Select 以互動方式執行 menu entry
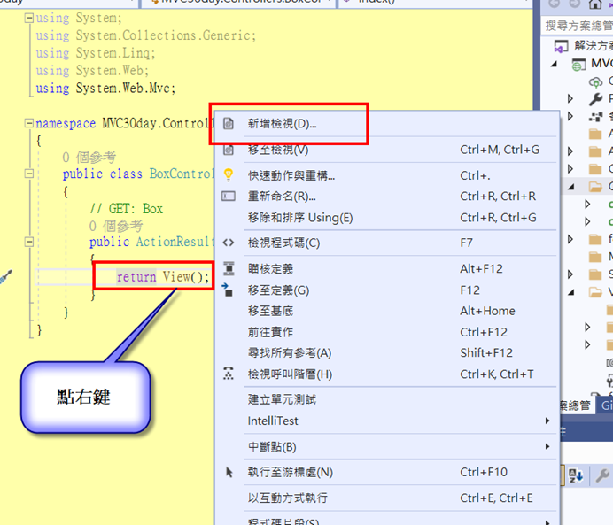 tap(387, 498)
